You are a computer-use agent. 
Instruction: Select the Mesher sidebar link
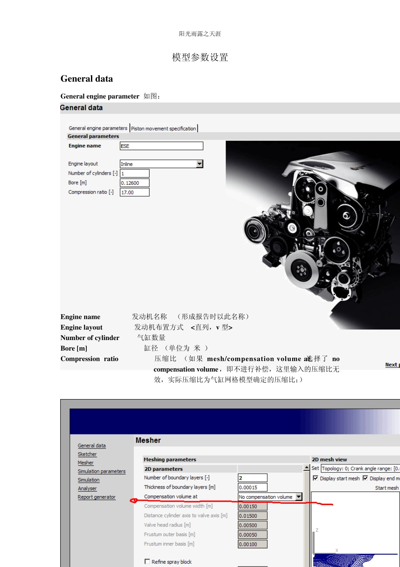pos(85,463)
